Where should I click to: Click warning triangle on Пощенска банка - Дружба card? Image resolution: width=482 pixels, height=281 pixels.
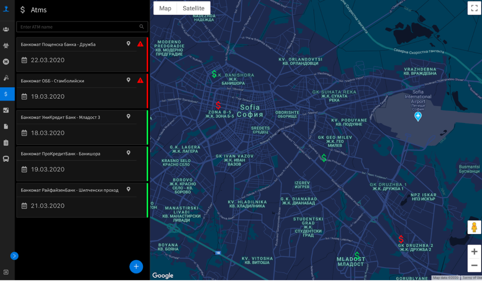pos(140,44)
